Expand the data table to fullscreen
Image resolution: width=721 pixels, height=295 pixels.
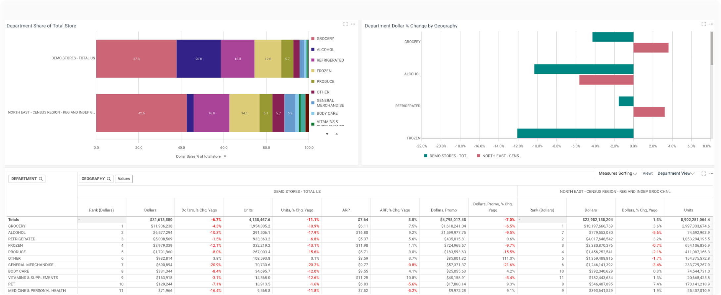[x=703, y=173]
